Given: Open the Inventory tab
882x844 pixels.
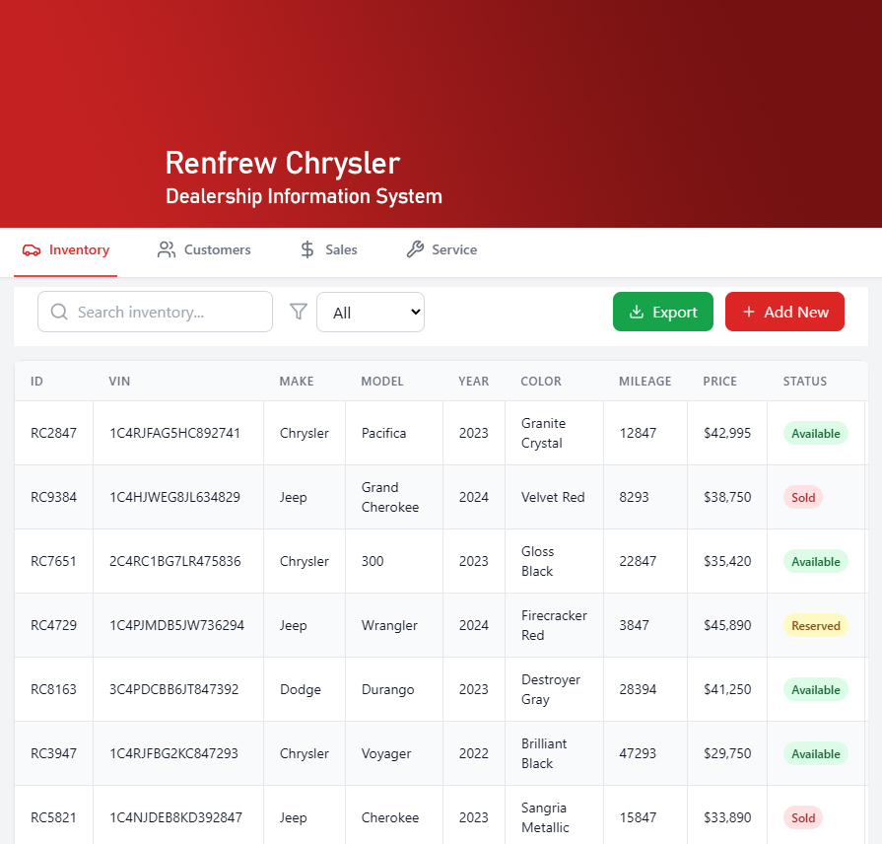Looking at the screenshot, I should pos(66,250).
